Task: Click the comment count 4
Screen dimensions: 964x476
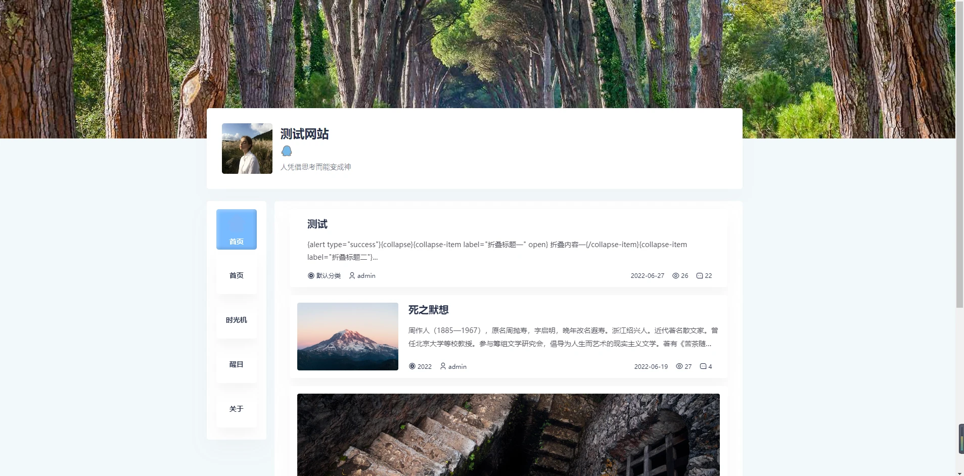Action: tap(710, 367)
